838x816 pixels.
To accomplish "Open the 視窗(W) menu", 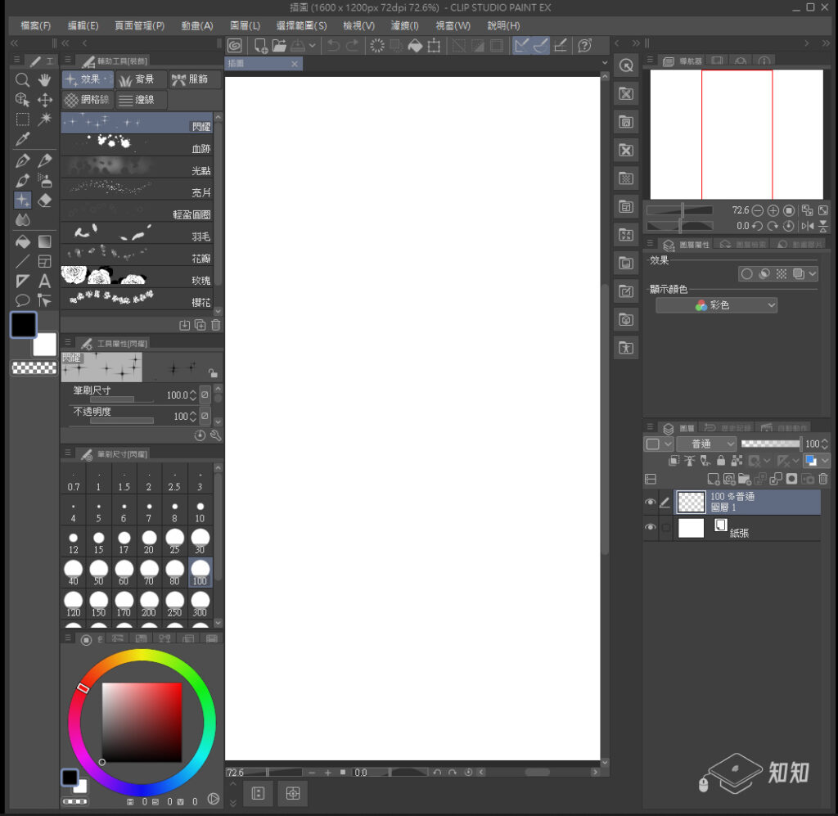I will (453, 25).
